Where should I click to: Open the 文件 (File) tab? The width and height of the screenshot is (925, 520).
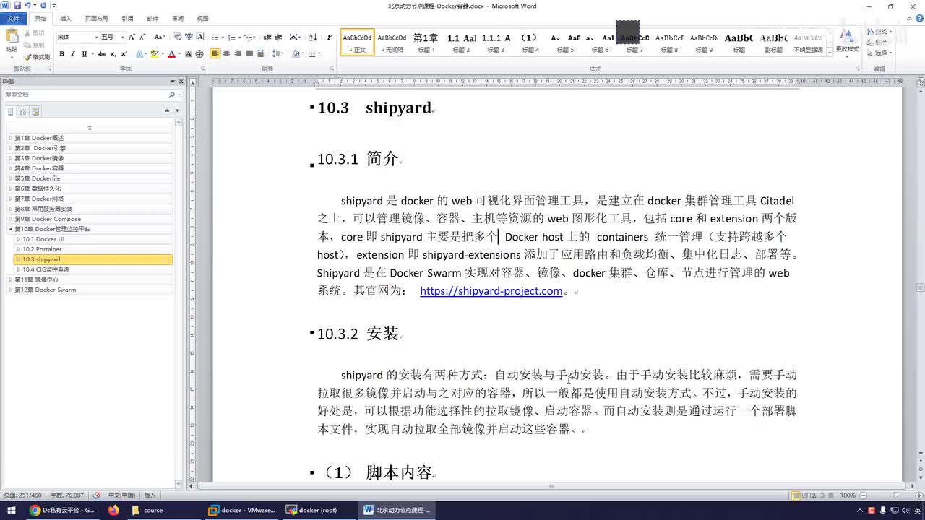click(14, 18)
